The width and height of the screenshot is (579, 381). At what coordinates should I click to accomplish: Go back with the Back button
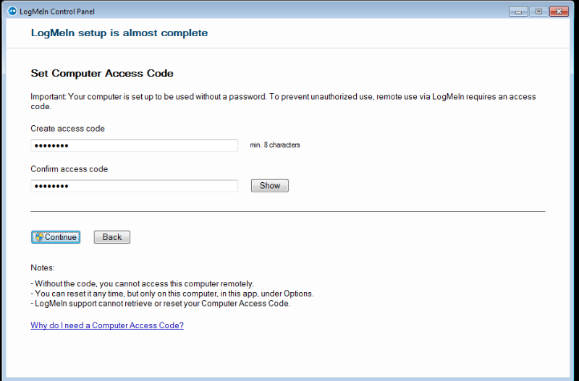click(x=112, y=237)
